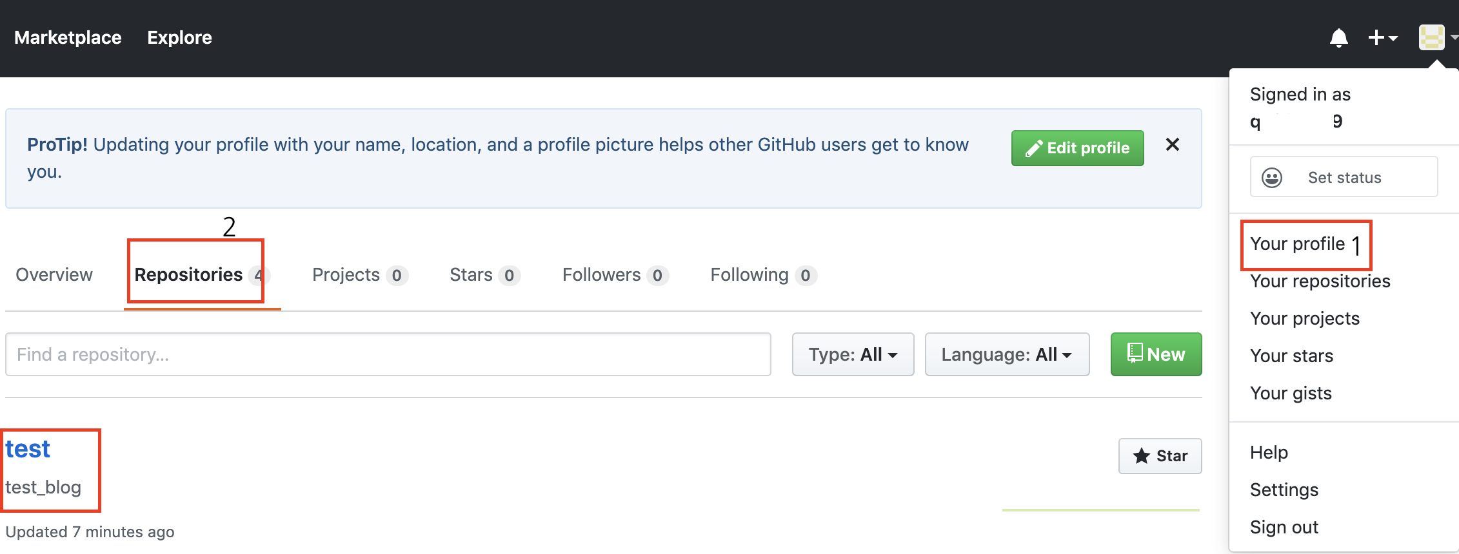Click the green New repository button
Viewport: 1459px width, 554px height.
point(1156,354)
